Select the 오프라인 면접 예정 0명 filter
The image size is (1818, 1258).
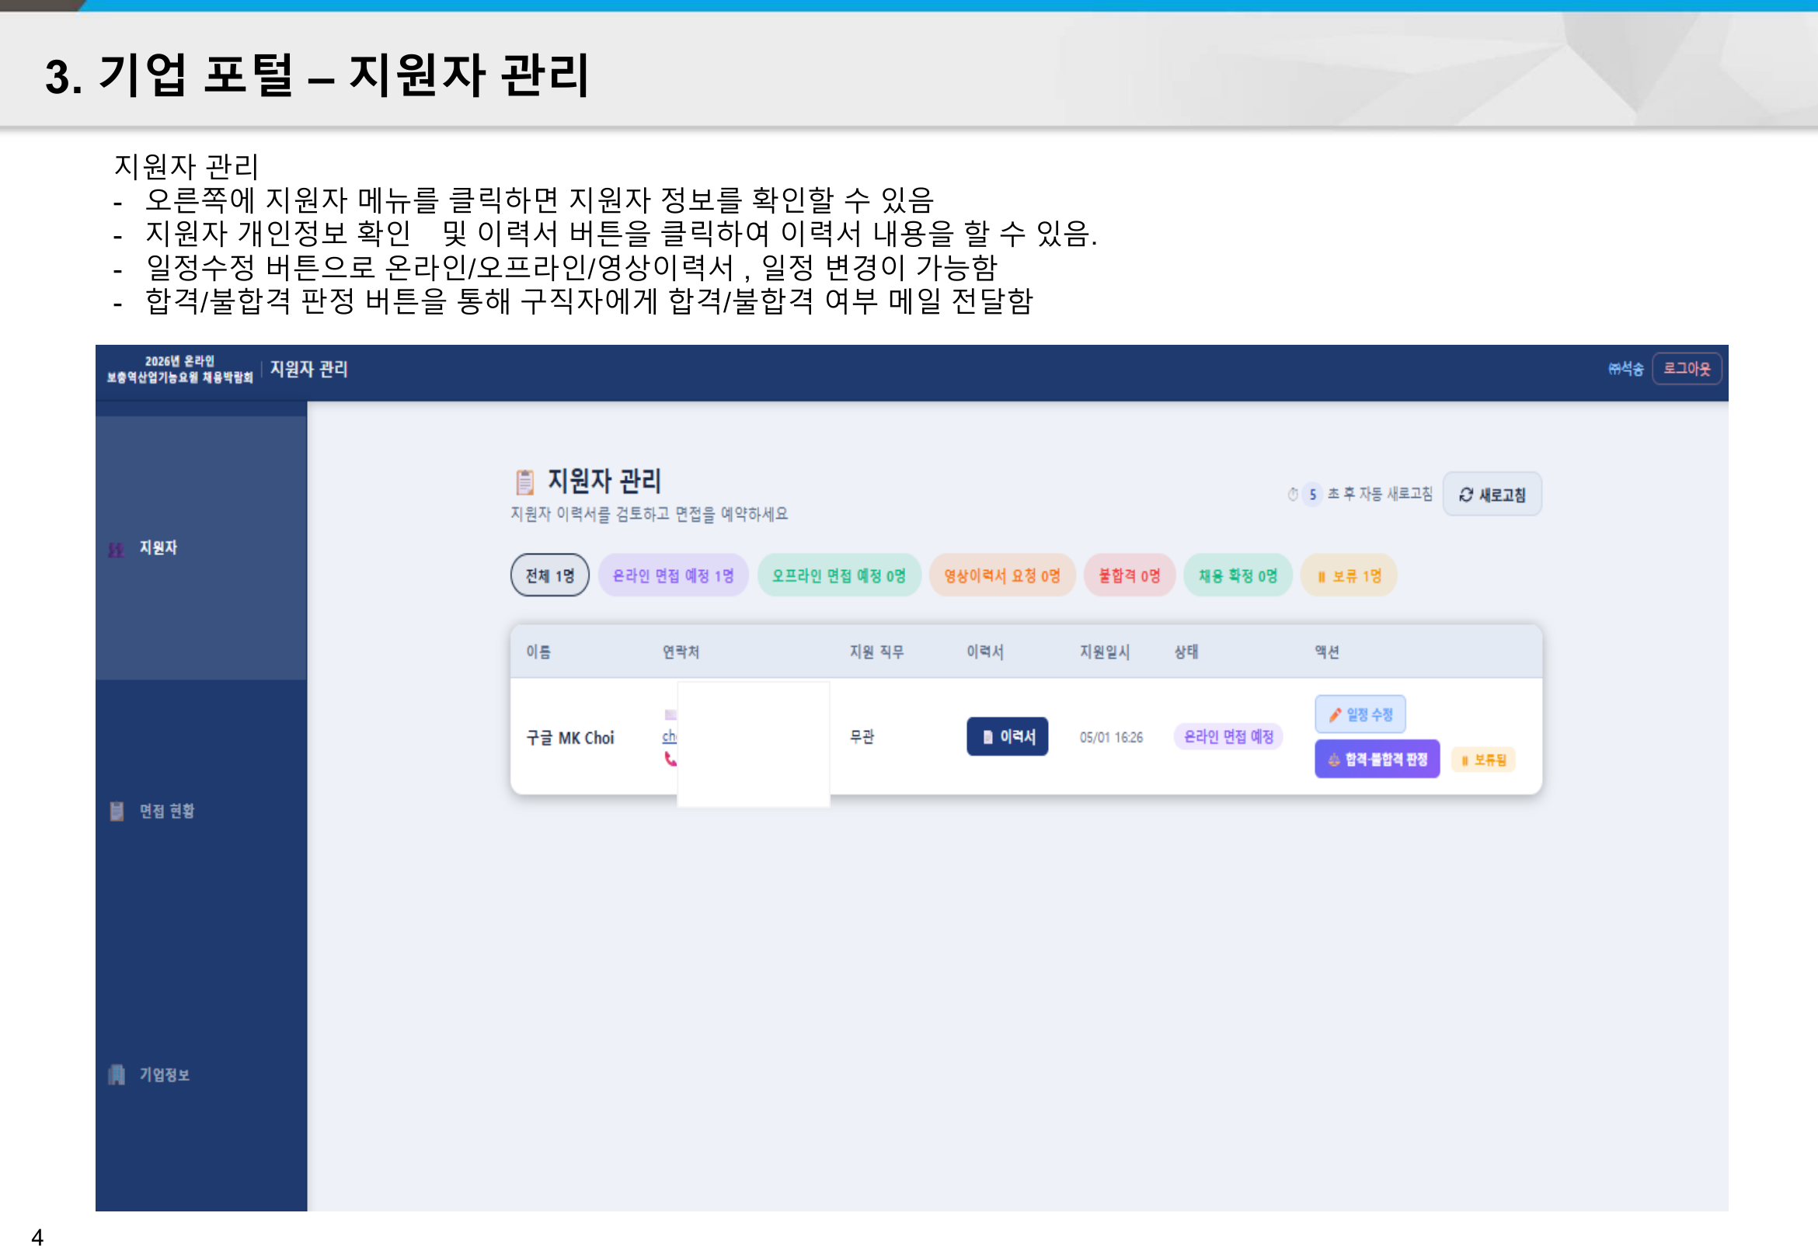[x=839, y=575]
